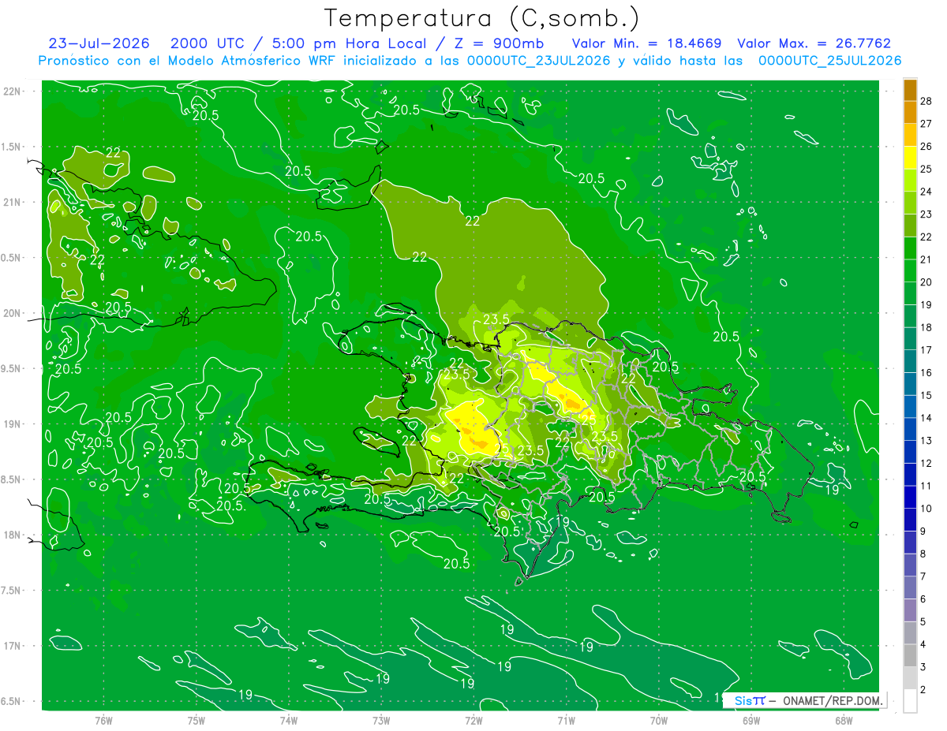
Task: Click the colorbar label "28"
Action: click(926, 100)
